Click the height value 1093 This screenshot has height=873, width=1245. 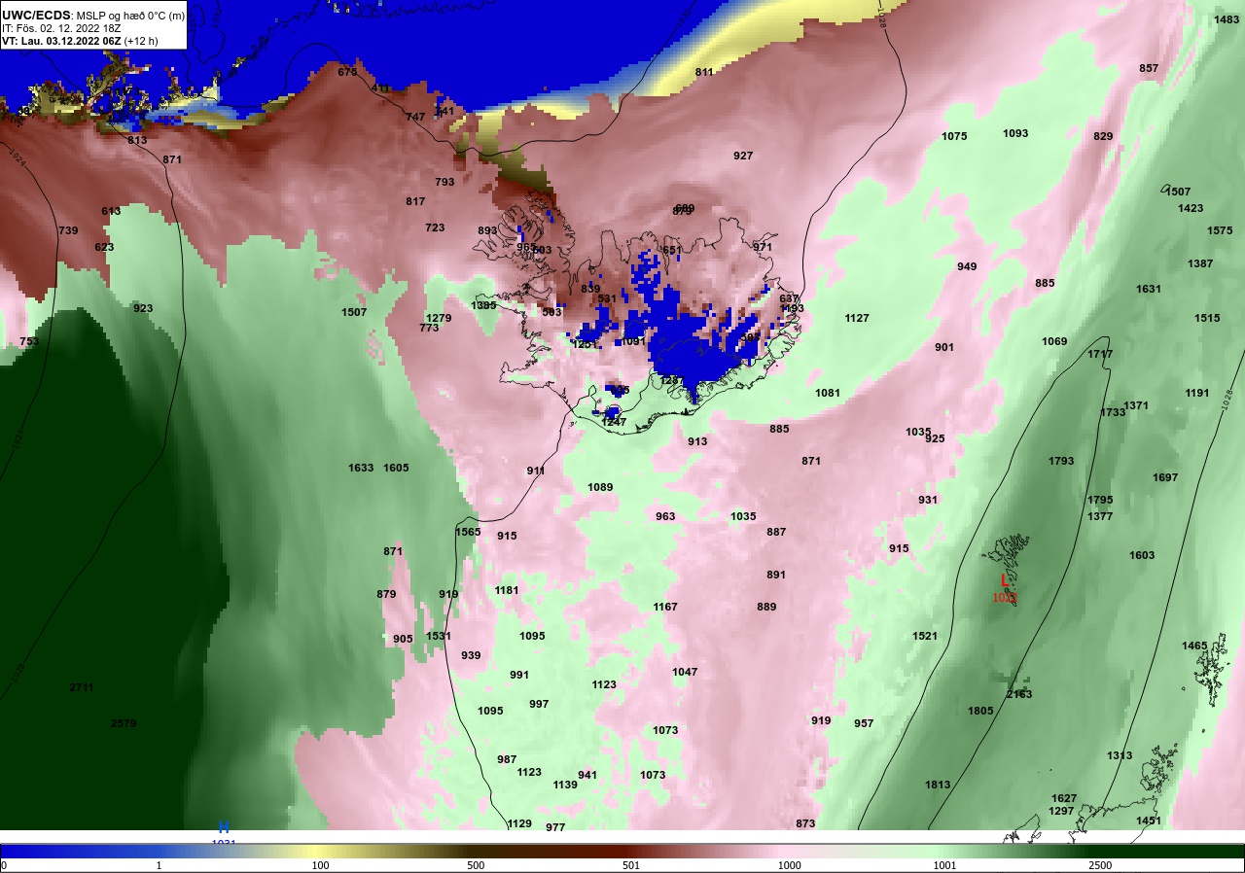(1015, 133)
